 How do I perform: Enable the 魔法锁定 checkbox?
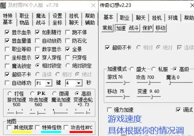click(x=7, y=66)
